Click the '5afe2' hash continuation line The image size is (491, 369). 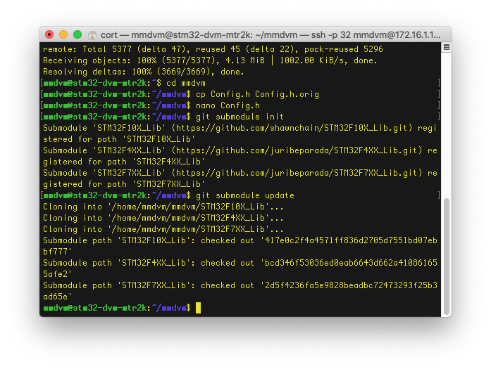(x=57, y=274)
